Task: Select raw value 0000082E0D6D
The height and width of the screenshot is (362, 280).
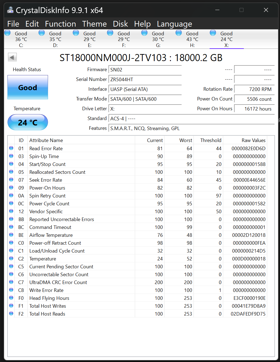Action: (249, 149)
